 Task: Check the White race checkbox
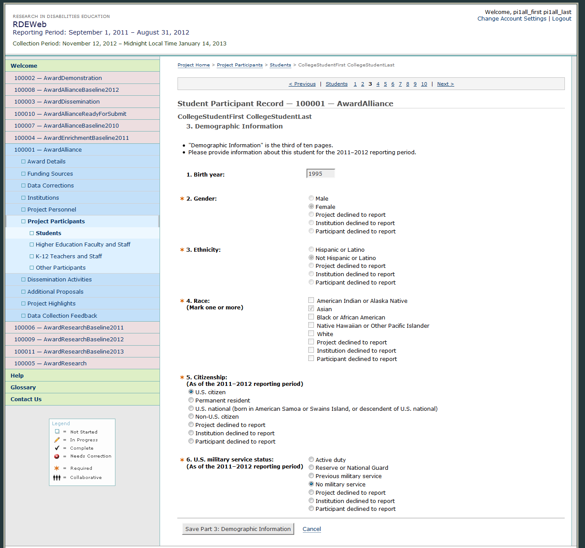coord(311,334)
